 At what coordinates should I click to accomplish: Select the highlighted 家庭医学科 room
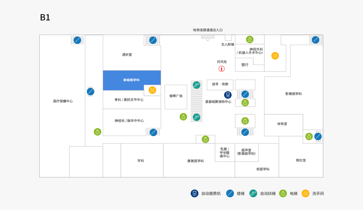tap(131, 80)
